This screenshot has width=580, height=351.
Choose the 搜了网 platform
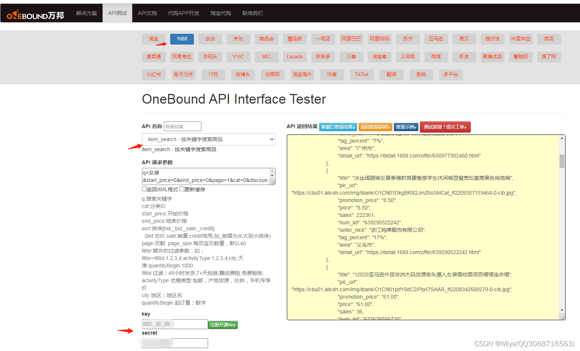click(x=549, y=57)
